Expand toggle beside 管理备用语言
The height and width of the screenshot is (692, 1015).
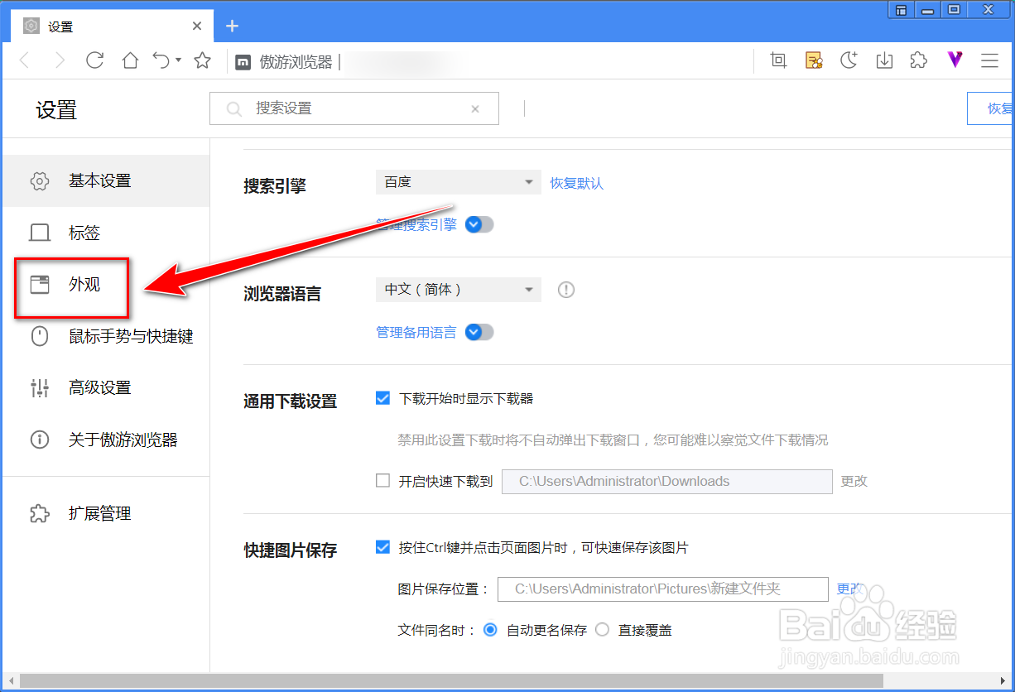pyautogui.click(x=479, y=332)
